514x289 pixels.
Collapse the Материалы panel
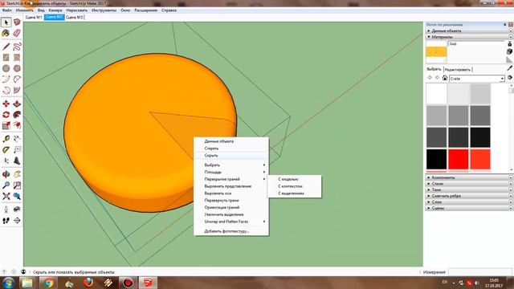coord(468,37)
